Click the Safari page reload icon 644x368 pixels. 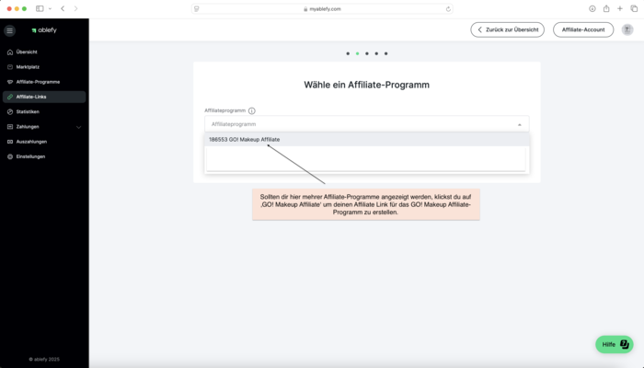448,8
